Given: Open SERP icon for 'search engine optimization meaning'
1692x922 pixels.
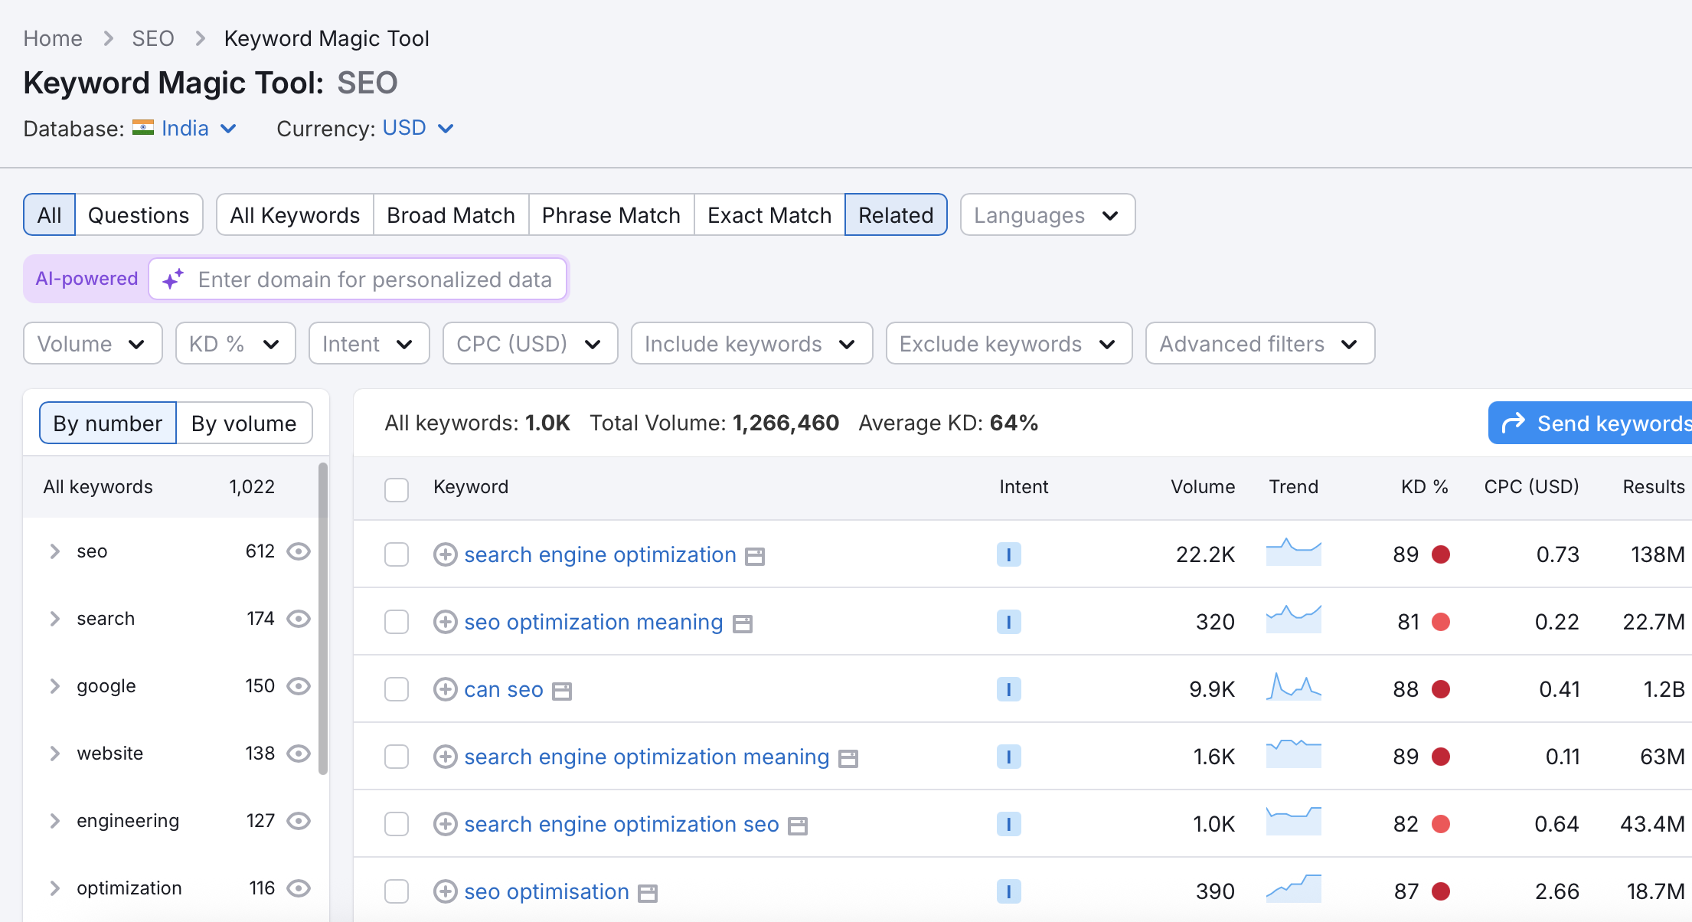Looking at the screenshot, I should click(x=848, y=759).
